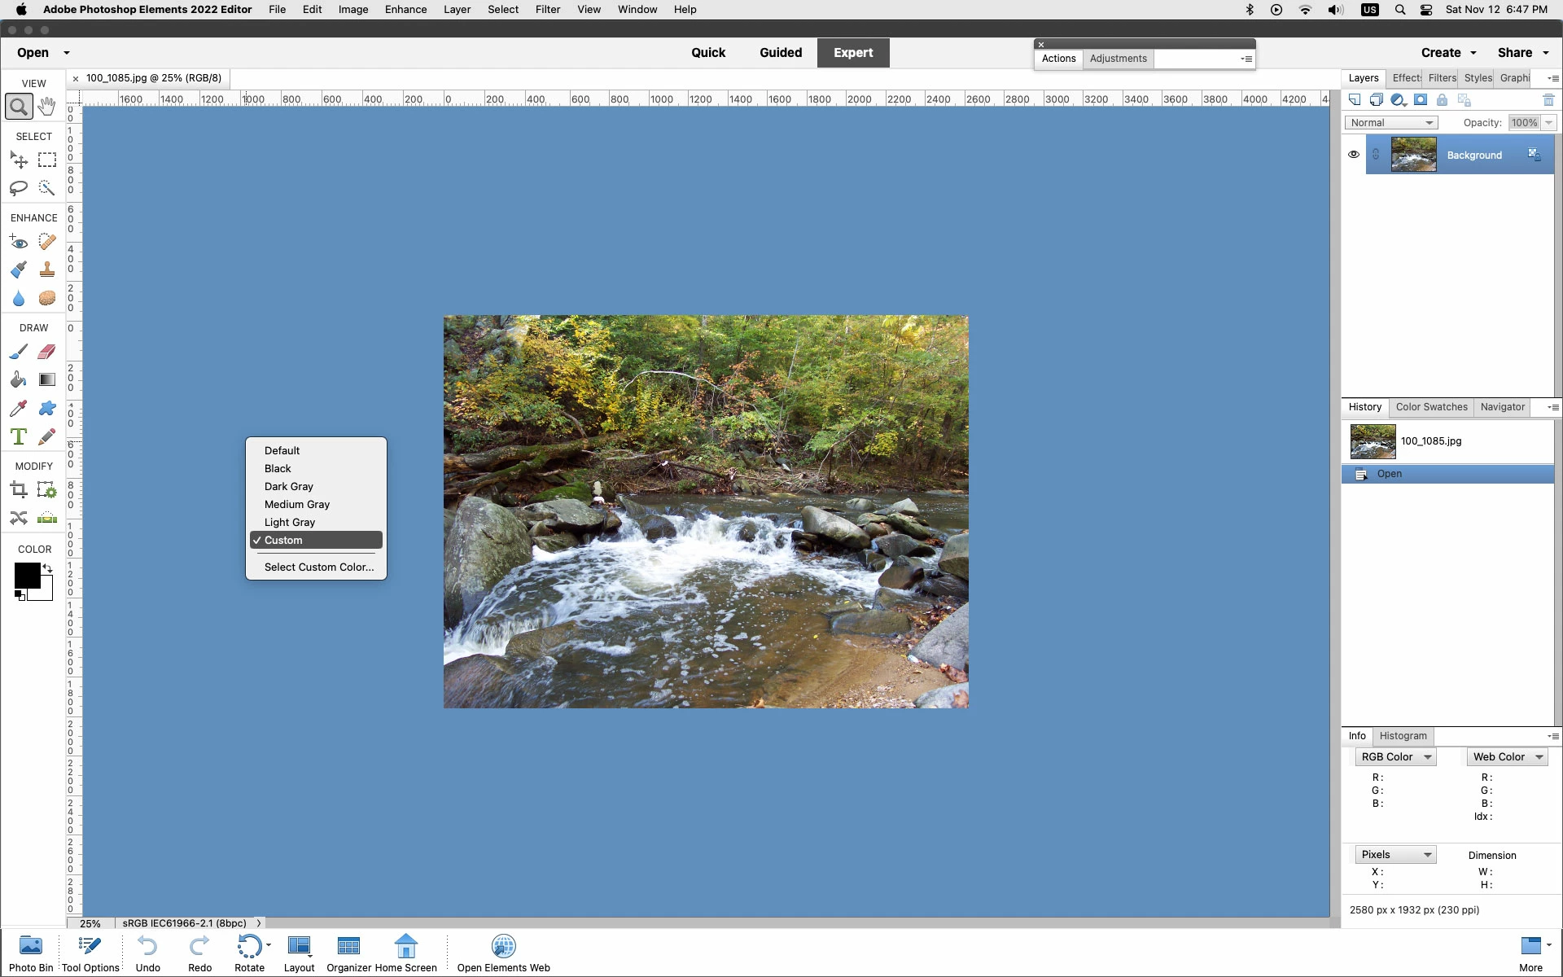Click the delete layer trash icon

[x=1548, y=100]
